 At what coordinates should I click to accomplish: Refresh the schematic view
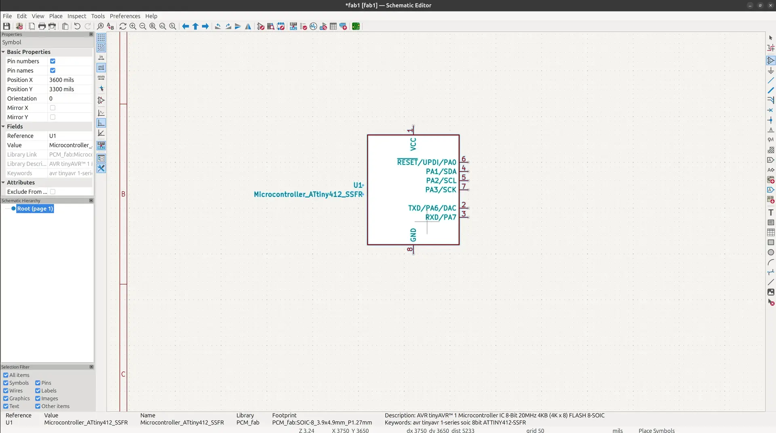click(123, 26)
